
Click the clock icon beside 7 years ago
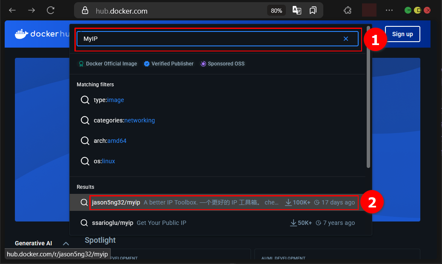pyautogui.click(x=319, y=223)
